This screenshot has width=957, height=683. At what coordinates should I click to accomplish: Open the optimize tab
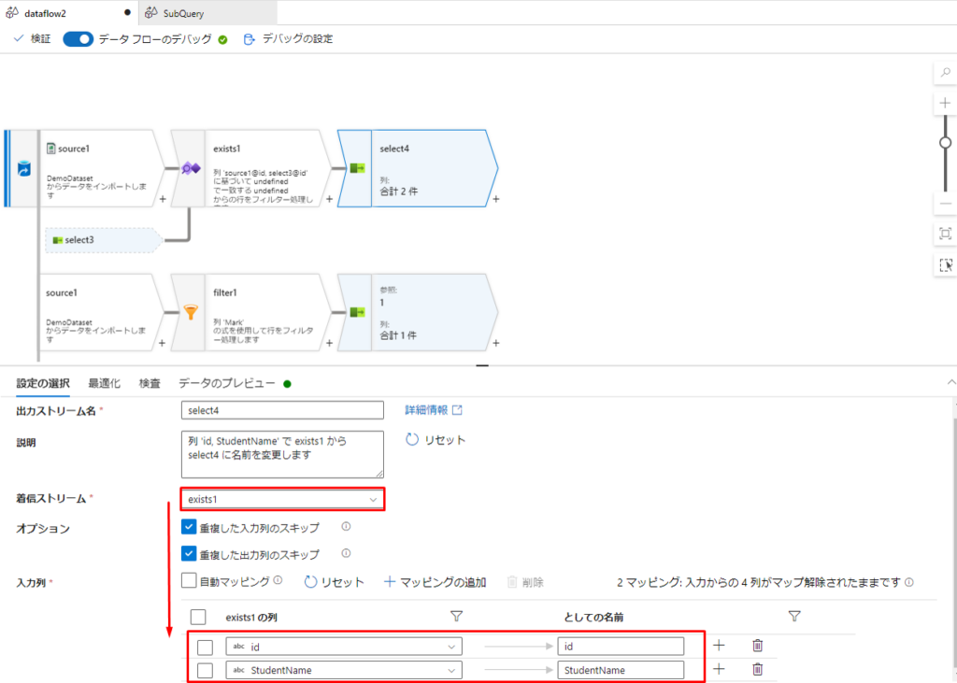click(x=104, y=383)
